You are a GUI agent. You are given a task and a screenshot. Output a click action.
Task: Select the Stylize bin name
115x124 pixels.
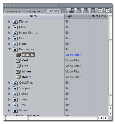click(x=23, y=94)
